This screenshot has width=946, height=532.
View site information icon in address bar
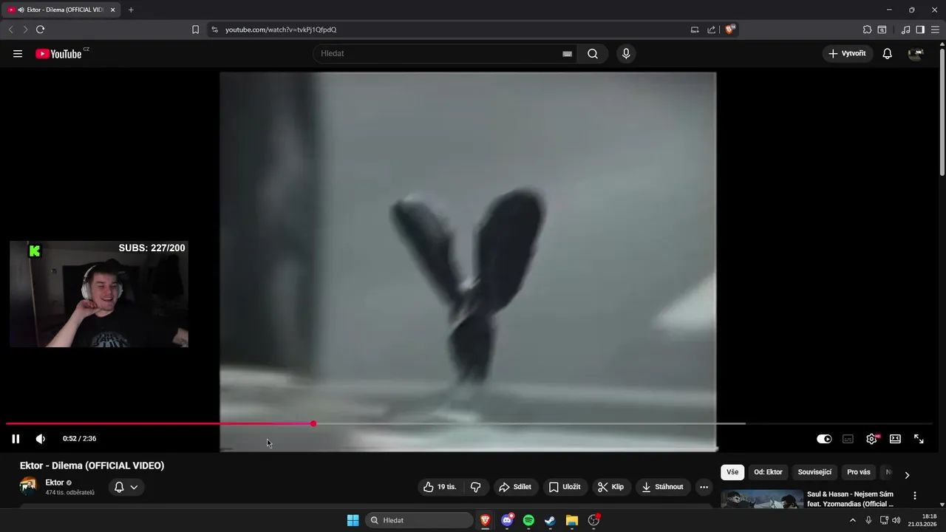[214, 30]
